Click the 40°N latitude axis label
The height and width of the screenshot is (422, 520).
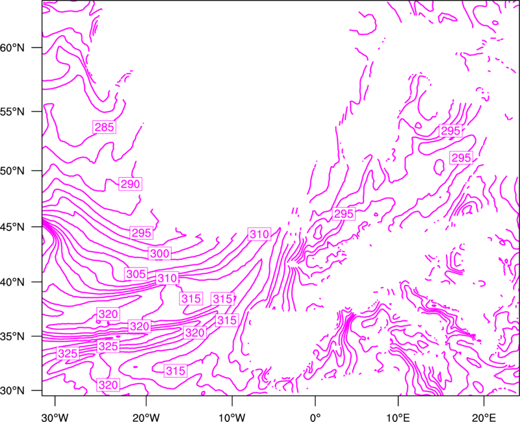(12, 282)
